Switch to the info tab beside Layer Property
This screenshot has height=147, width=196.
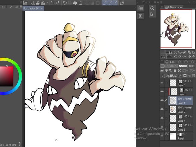point(186,62)
